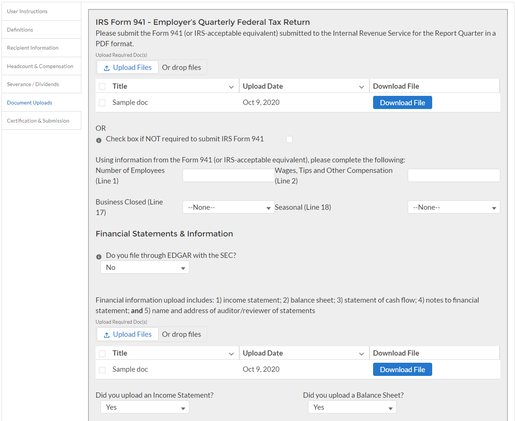Download the IRS Form 941 Sample doc

402,103
